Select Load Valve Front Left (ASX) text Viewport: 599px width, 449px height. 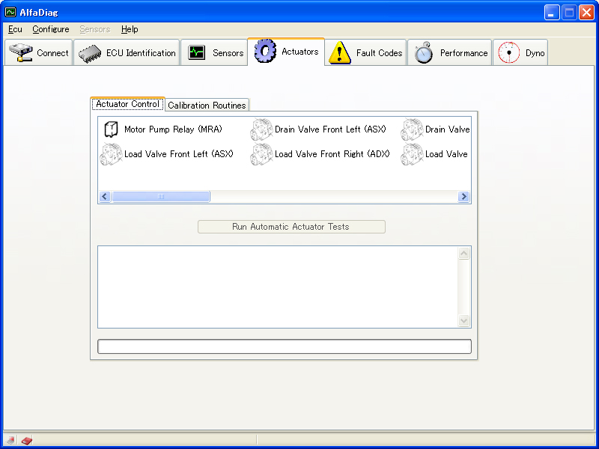coord(179,154)
